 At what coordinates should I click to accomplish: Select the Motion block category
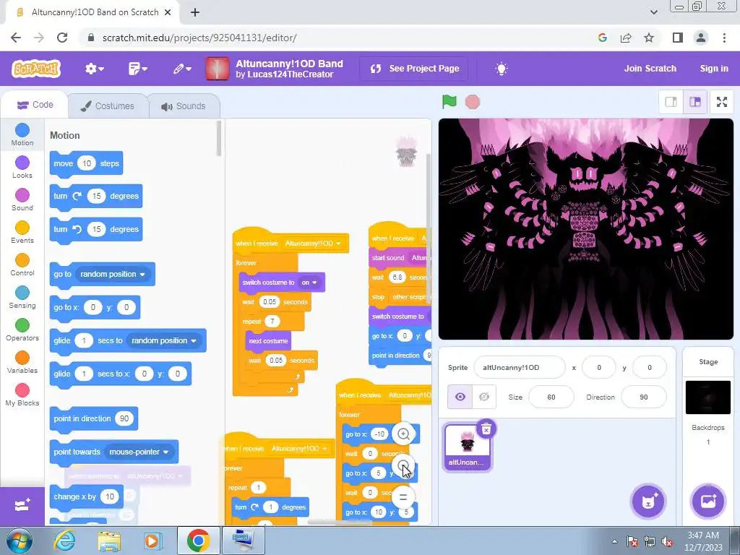coord(22,134)
